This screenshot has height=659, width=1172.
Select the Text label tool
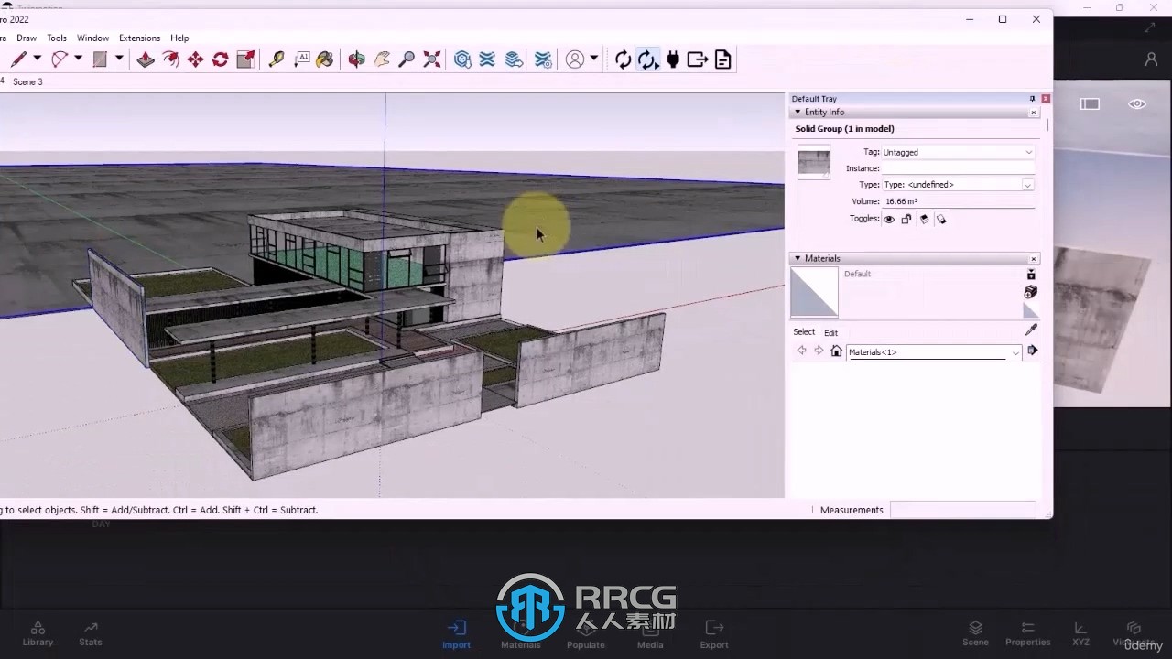coord(301,59)
